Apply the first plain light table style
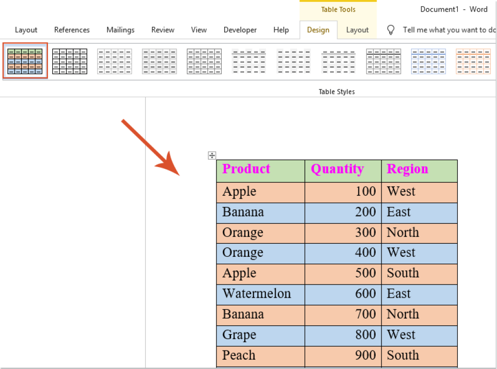The width and height of the screenshot is (497, 369). [115, 61]
